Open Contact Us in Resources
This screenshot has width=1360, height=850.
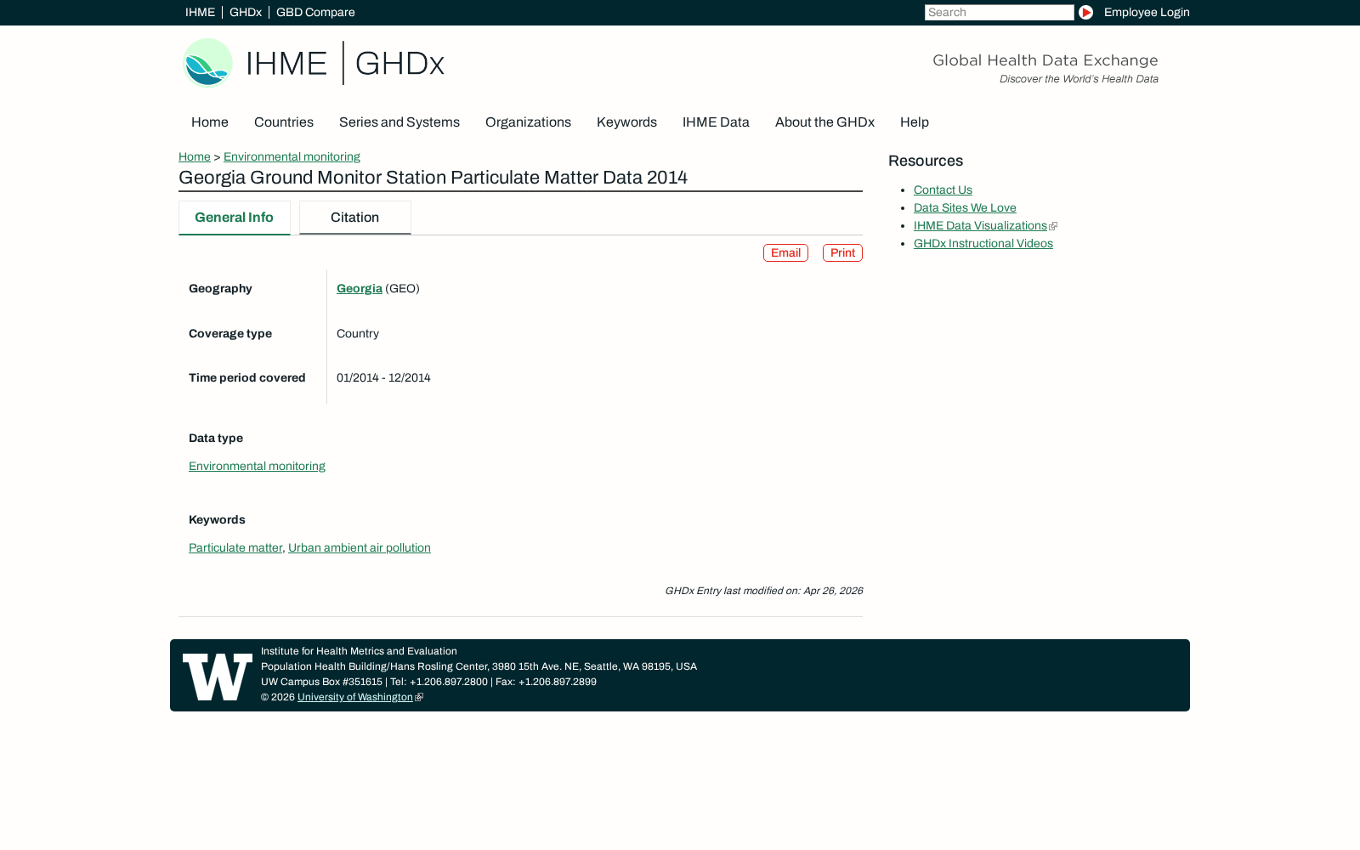point(943,190)
